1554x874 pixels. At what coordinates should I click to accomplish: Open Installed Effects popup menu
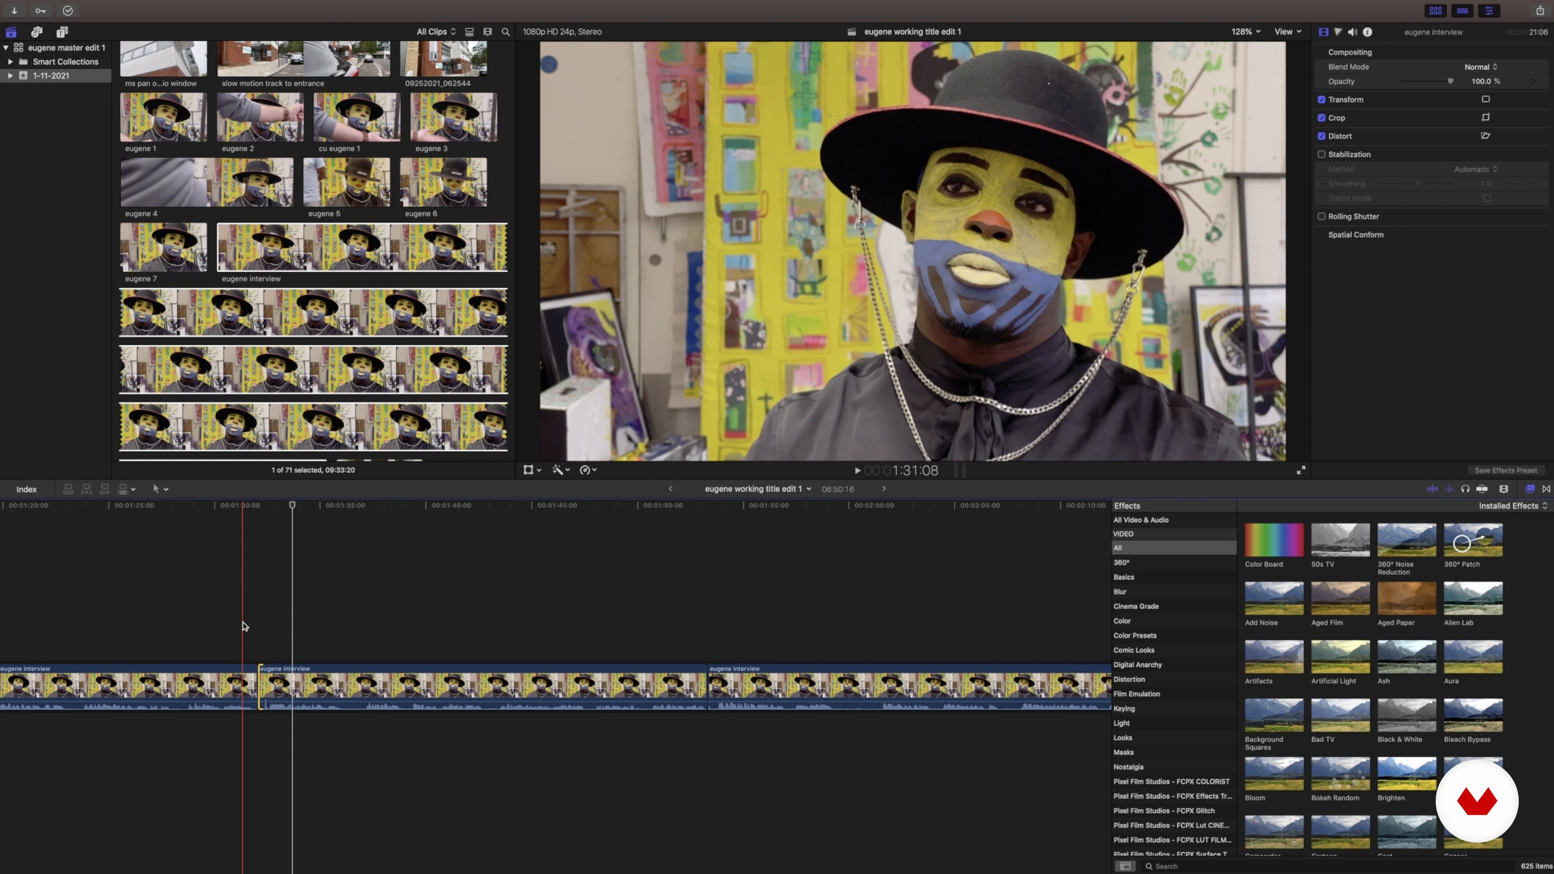coord(1513,506)
